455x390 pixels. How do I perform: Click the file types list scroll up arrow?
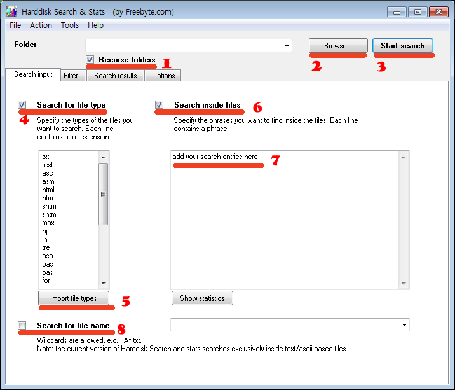tap(104, 157)
